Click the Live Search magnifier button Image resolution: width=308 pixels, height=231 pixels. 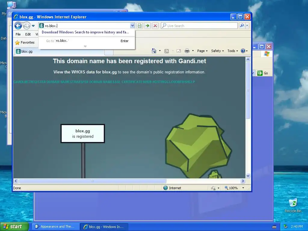[242, 26]
